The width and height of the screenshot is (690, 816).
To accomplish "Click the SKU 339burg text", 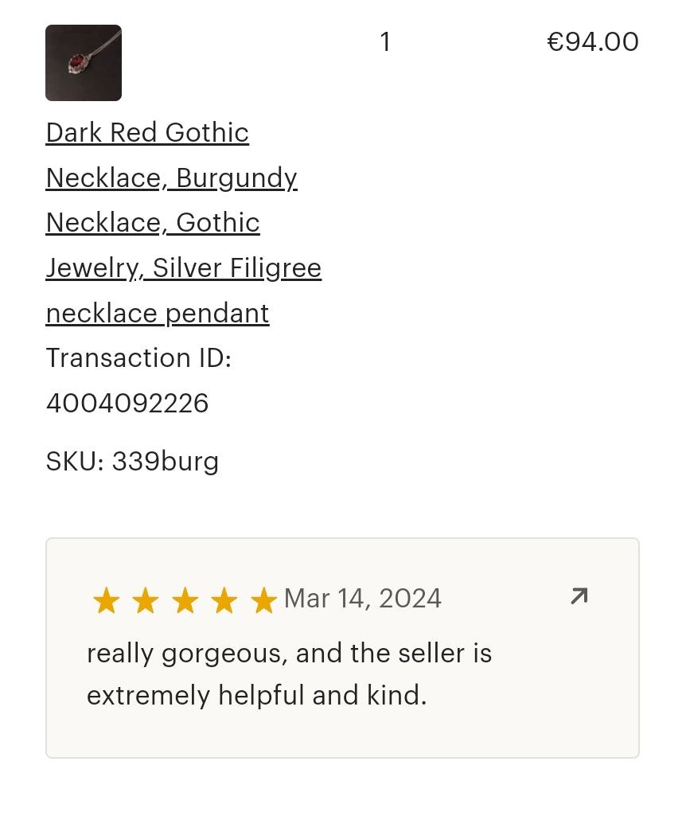I will pyautogui.click(x=132, y=462).
